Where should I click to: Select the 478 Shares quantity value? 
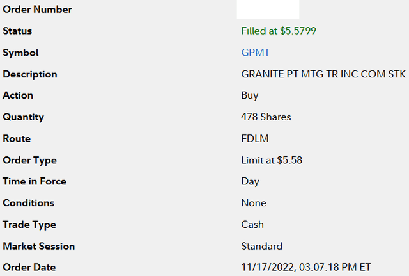point(266,117)
